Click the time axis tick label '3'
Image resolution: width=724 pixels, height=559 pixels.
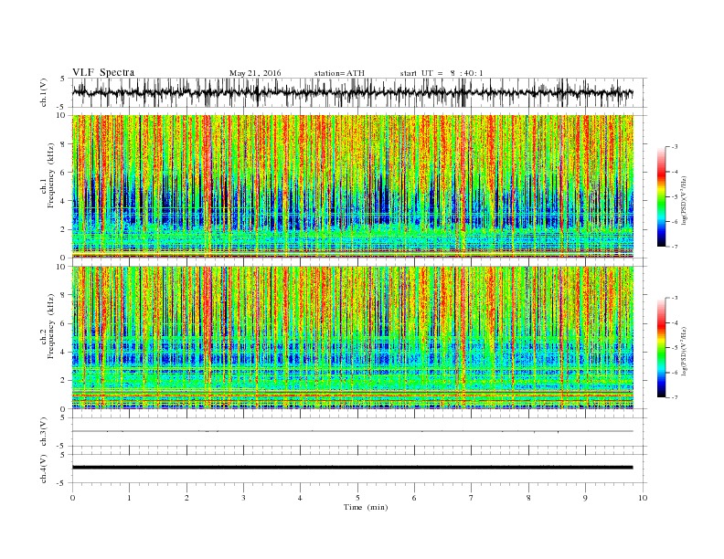click(243, 498)
